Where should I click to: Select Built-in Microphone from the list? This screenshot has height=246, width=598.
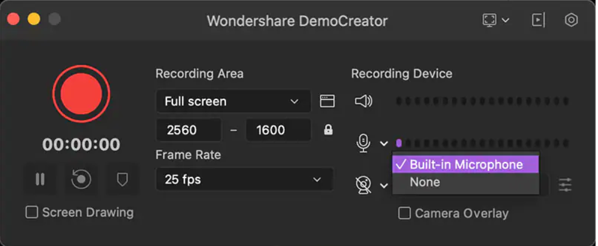tap(465, 164)
